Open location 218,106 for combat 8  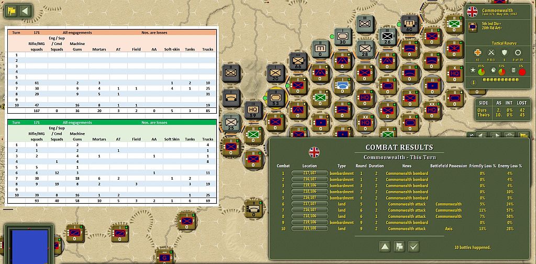(x=310, y=216)
